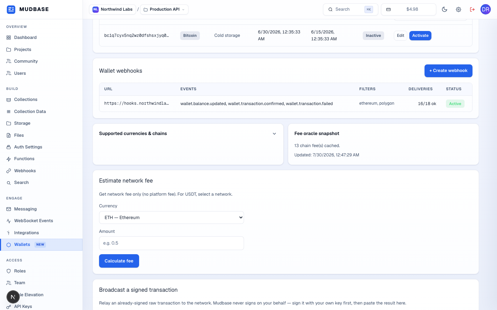Click the Bitcoin currency tag
The height and width of the screenshot is (310, 497).
click(190, 35)
